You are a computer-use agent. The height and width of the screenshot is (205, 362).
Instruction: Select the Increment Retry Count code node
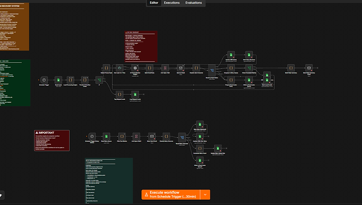(200, 148)
